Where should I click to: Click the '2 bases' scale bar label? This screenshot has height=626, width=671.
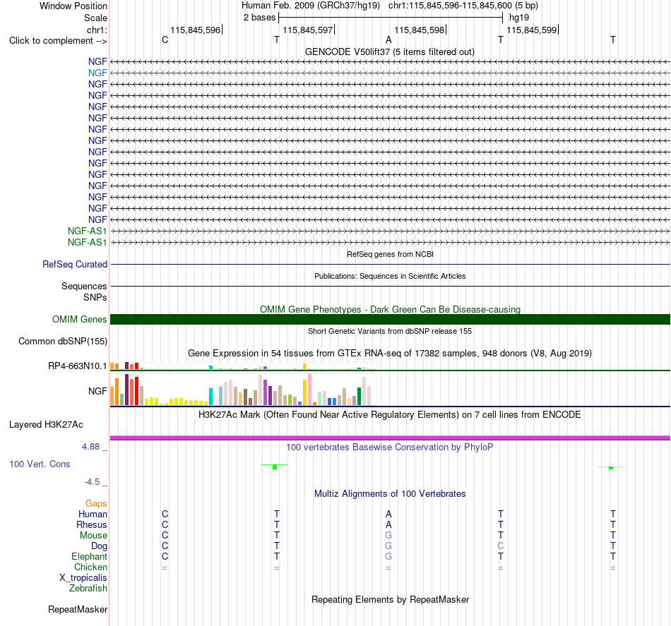coord(259,18)
